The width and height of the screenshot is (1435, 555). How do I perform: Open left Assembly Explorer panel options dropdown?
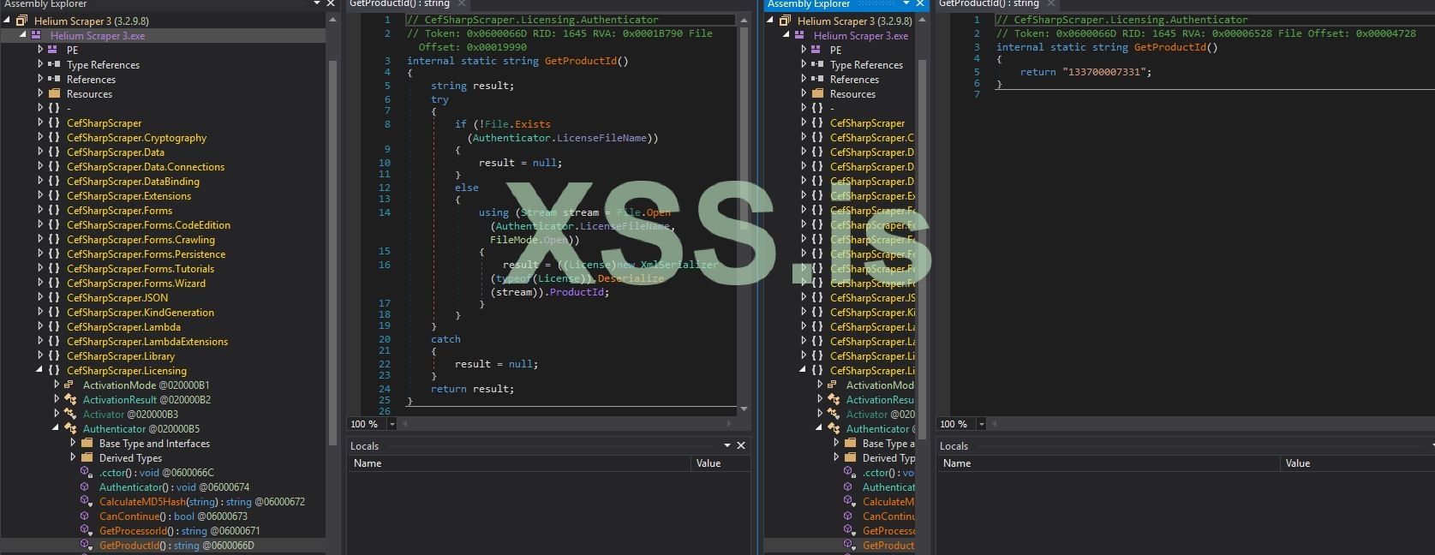(316, 3)
